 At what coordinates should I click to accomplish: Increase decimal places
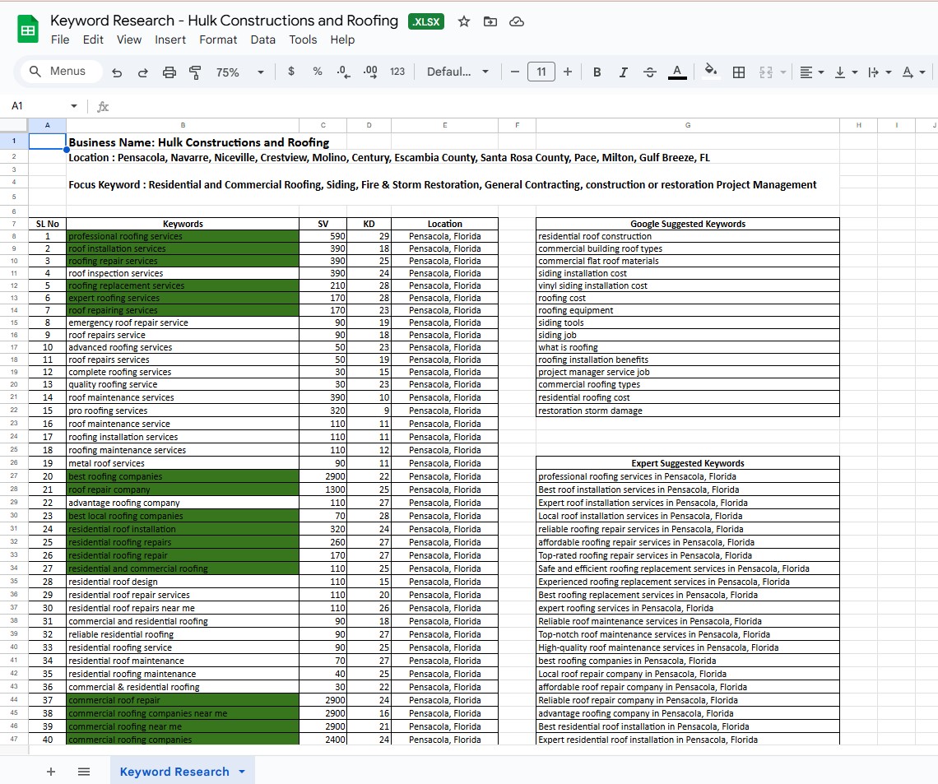pos(370,72)
